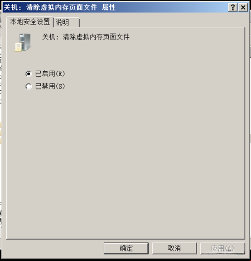Close the properties dialog with X

click(243, 8)
